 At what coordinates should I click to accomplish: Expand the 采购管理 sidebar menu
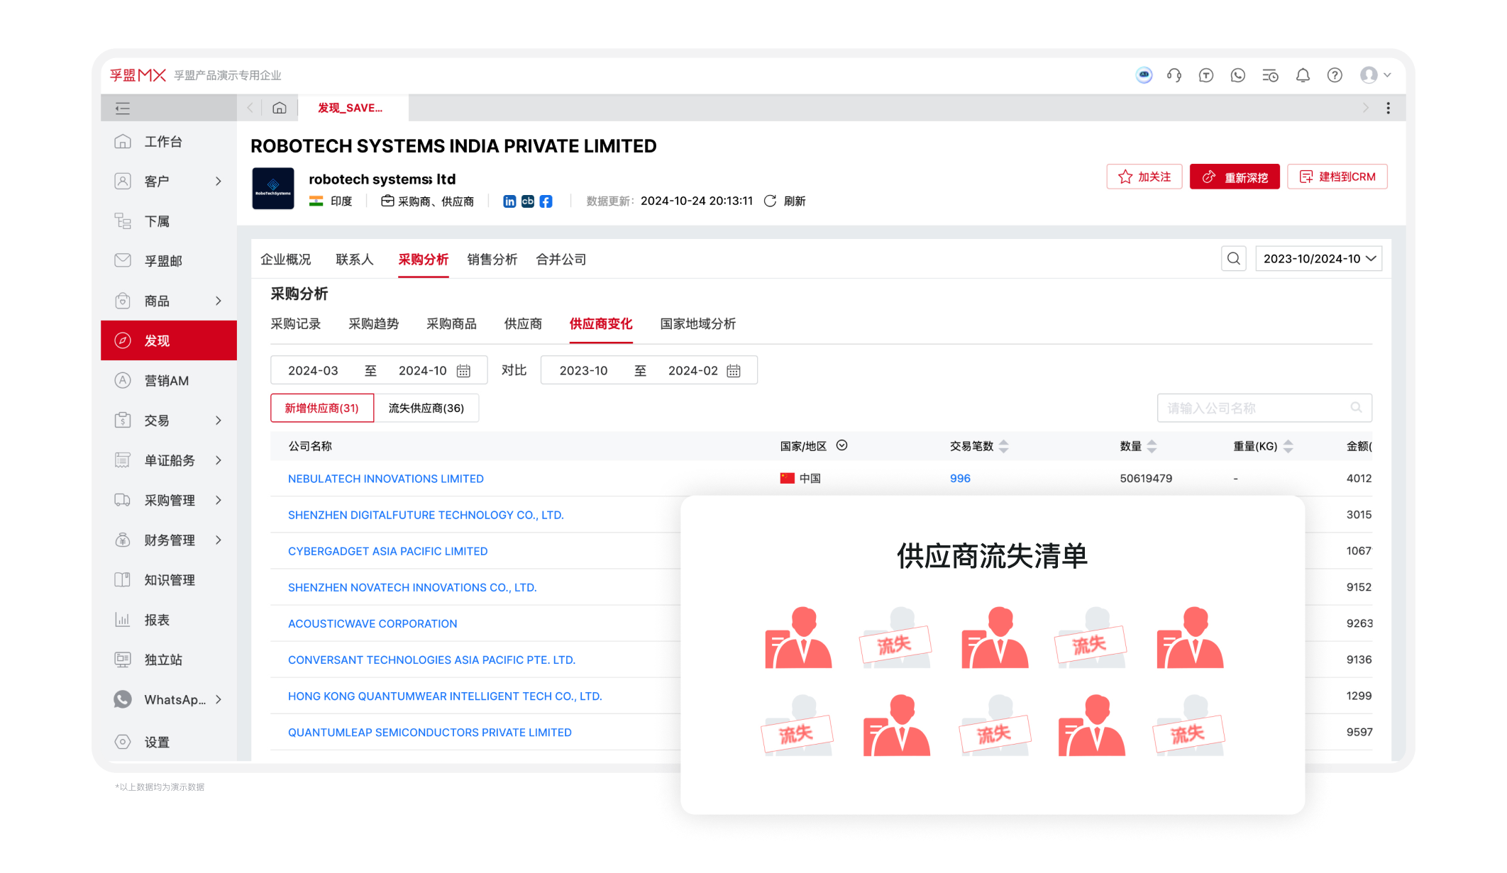click(x=170, y=500)
